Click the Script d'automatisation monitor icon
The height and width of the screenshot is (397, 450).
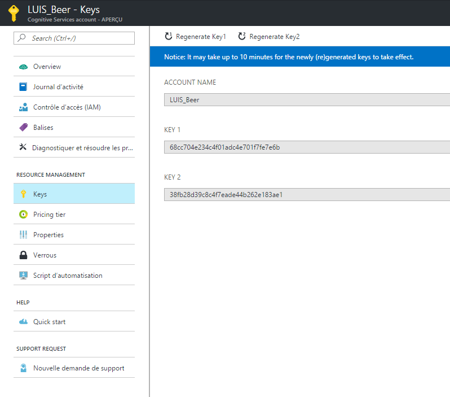pyautogui.click(x=23, y=276)
